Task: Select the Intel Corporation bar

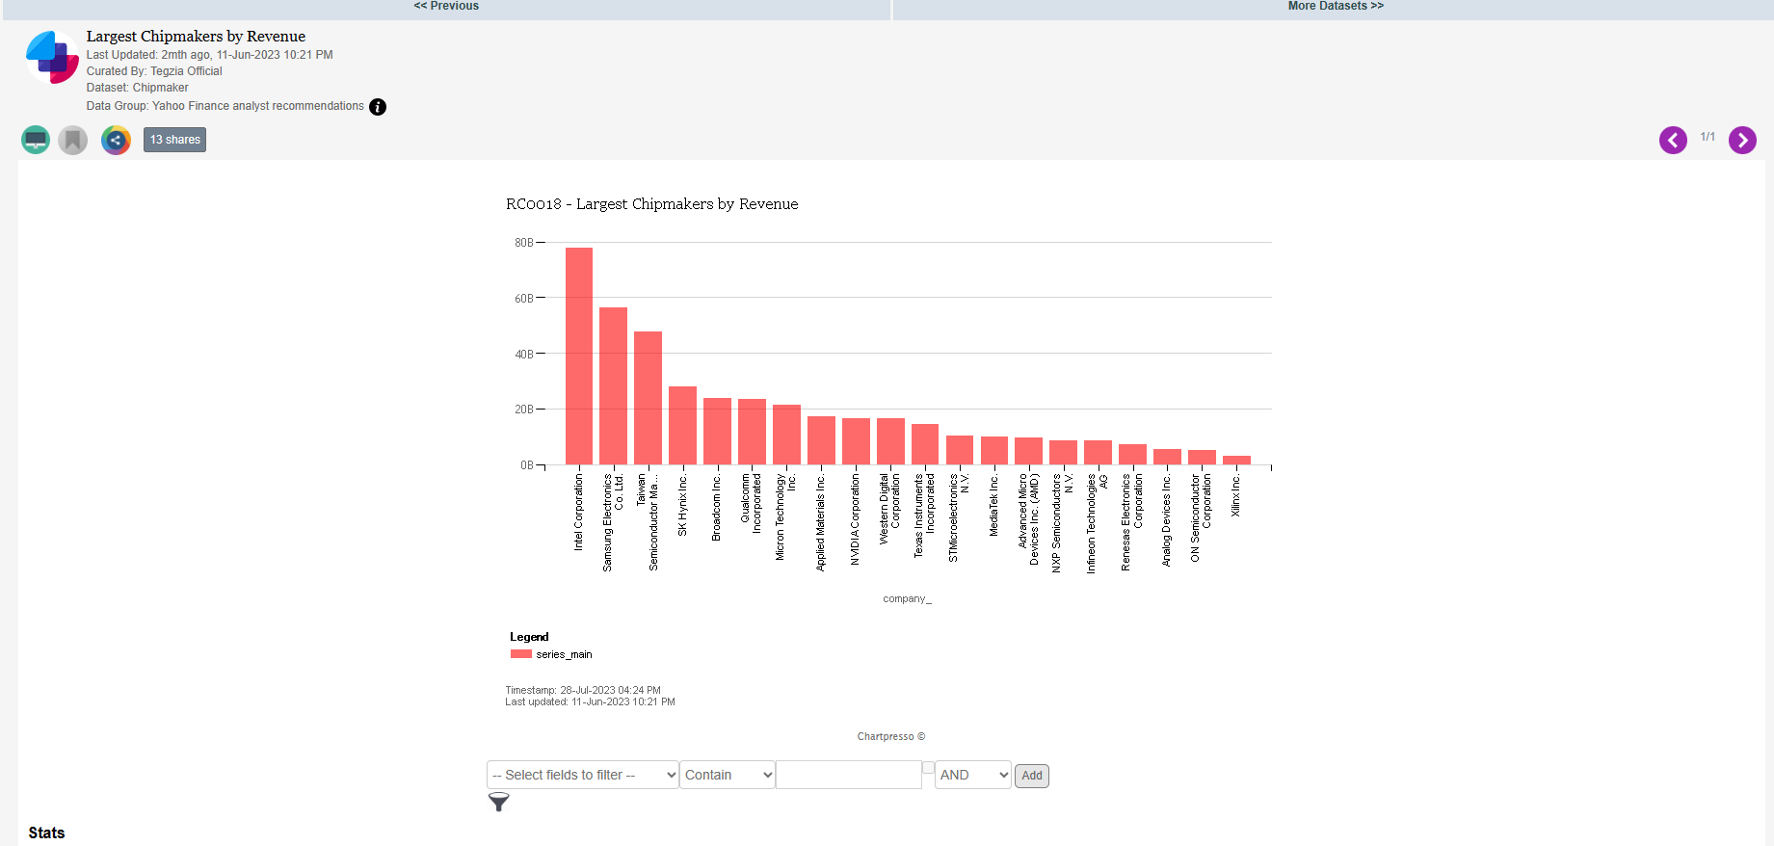Action: coord(579,357)
